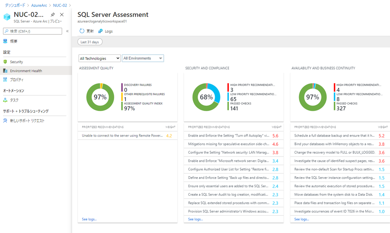Open "Turn off Autoplay" recommendation
Screen dimensions: 390x233
click(234, 136)
